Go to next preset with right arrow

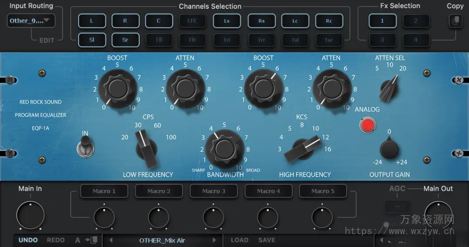coord(214,240)
